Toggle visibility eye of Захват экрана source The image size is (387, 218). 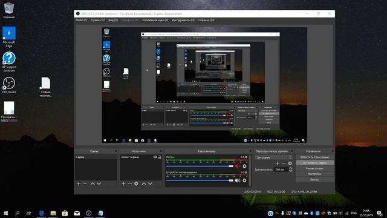[x=155, y=157]
